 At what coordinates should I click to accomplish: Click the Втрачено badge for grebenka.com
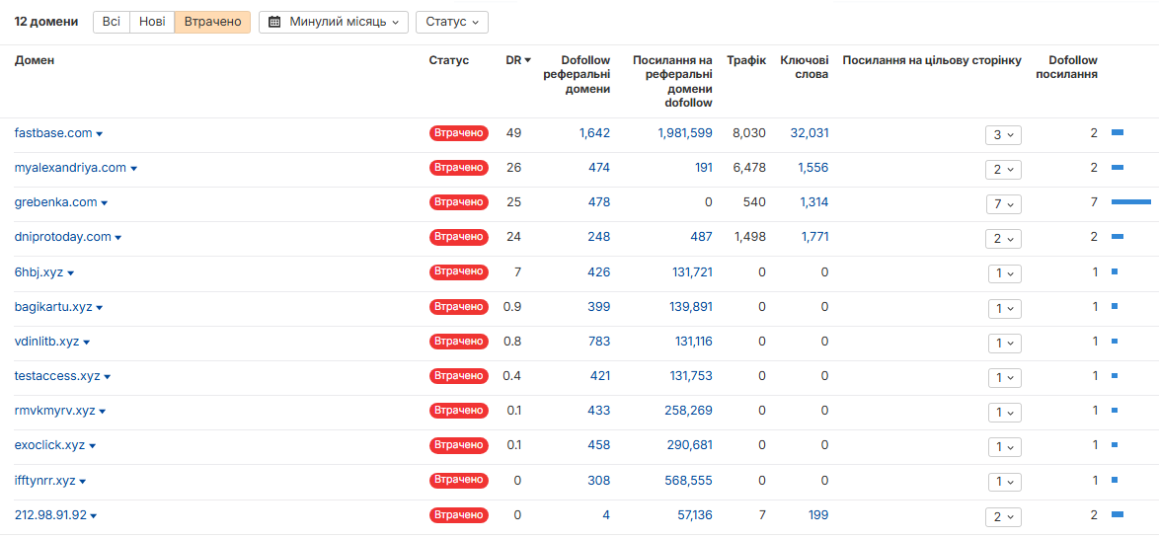(458, 202)
